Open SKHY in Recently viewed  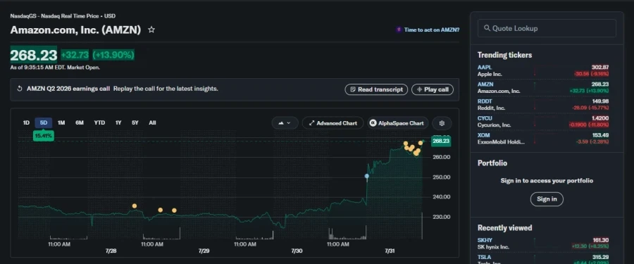pyautogui.click(x=485, y=241)
